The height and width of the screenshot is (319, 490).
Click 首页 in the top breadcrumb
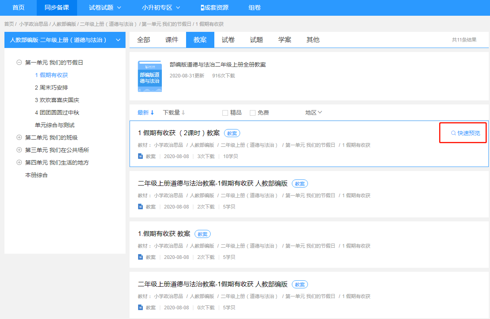[9, 24]
